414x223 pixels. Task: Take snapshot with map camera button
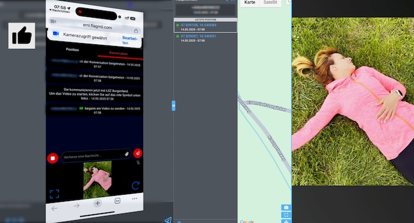tap(286, 208)
